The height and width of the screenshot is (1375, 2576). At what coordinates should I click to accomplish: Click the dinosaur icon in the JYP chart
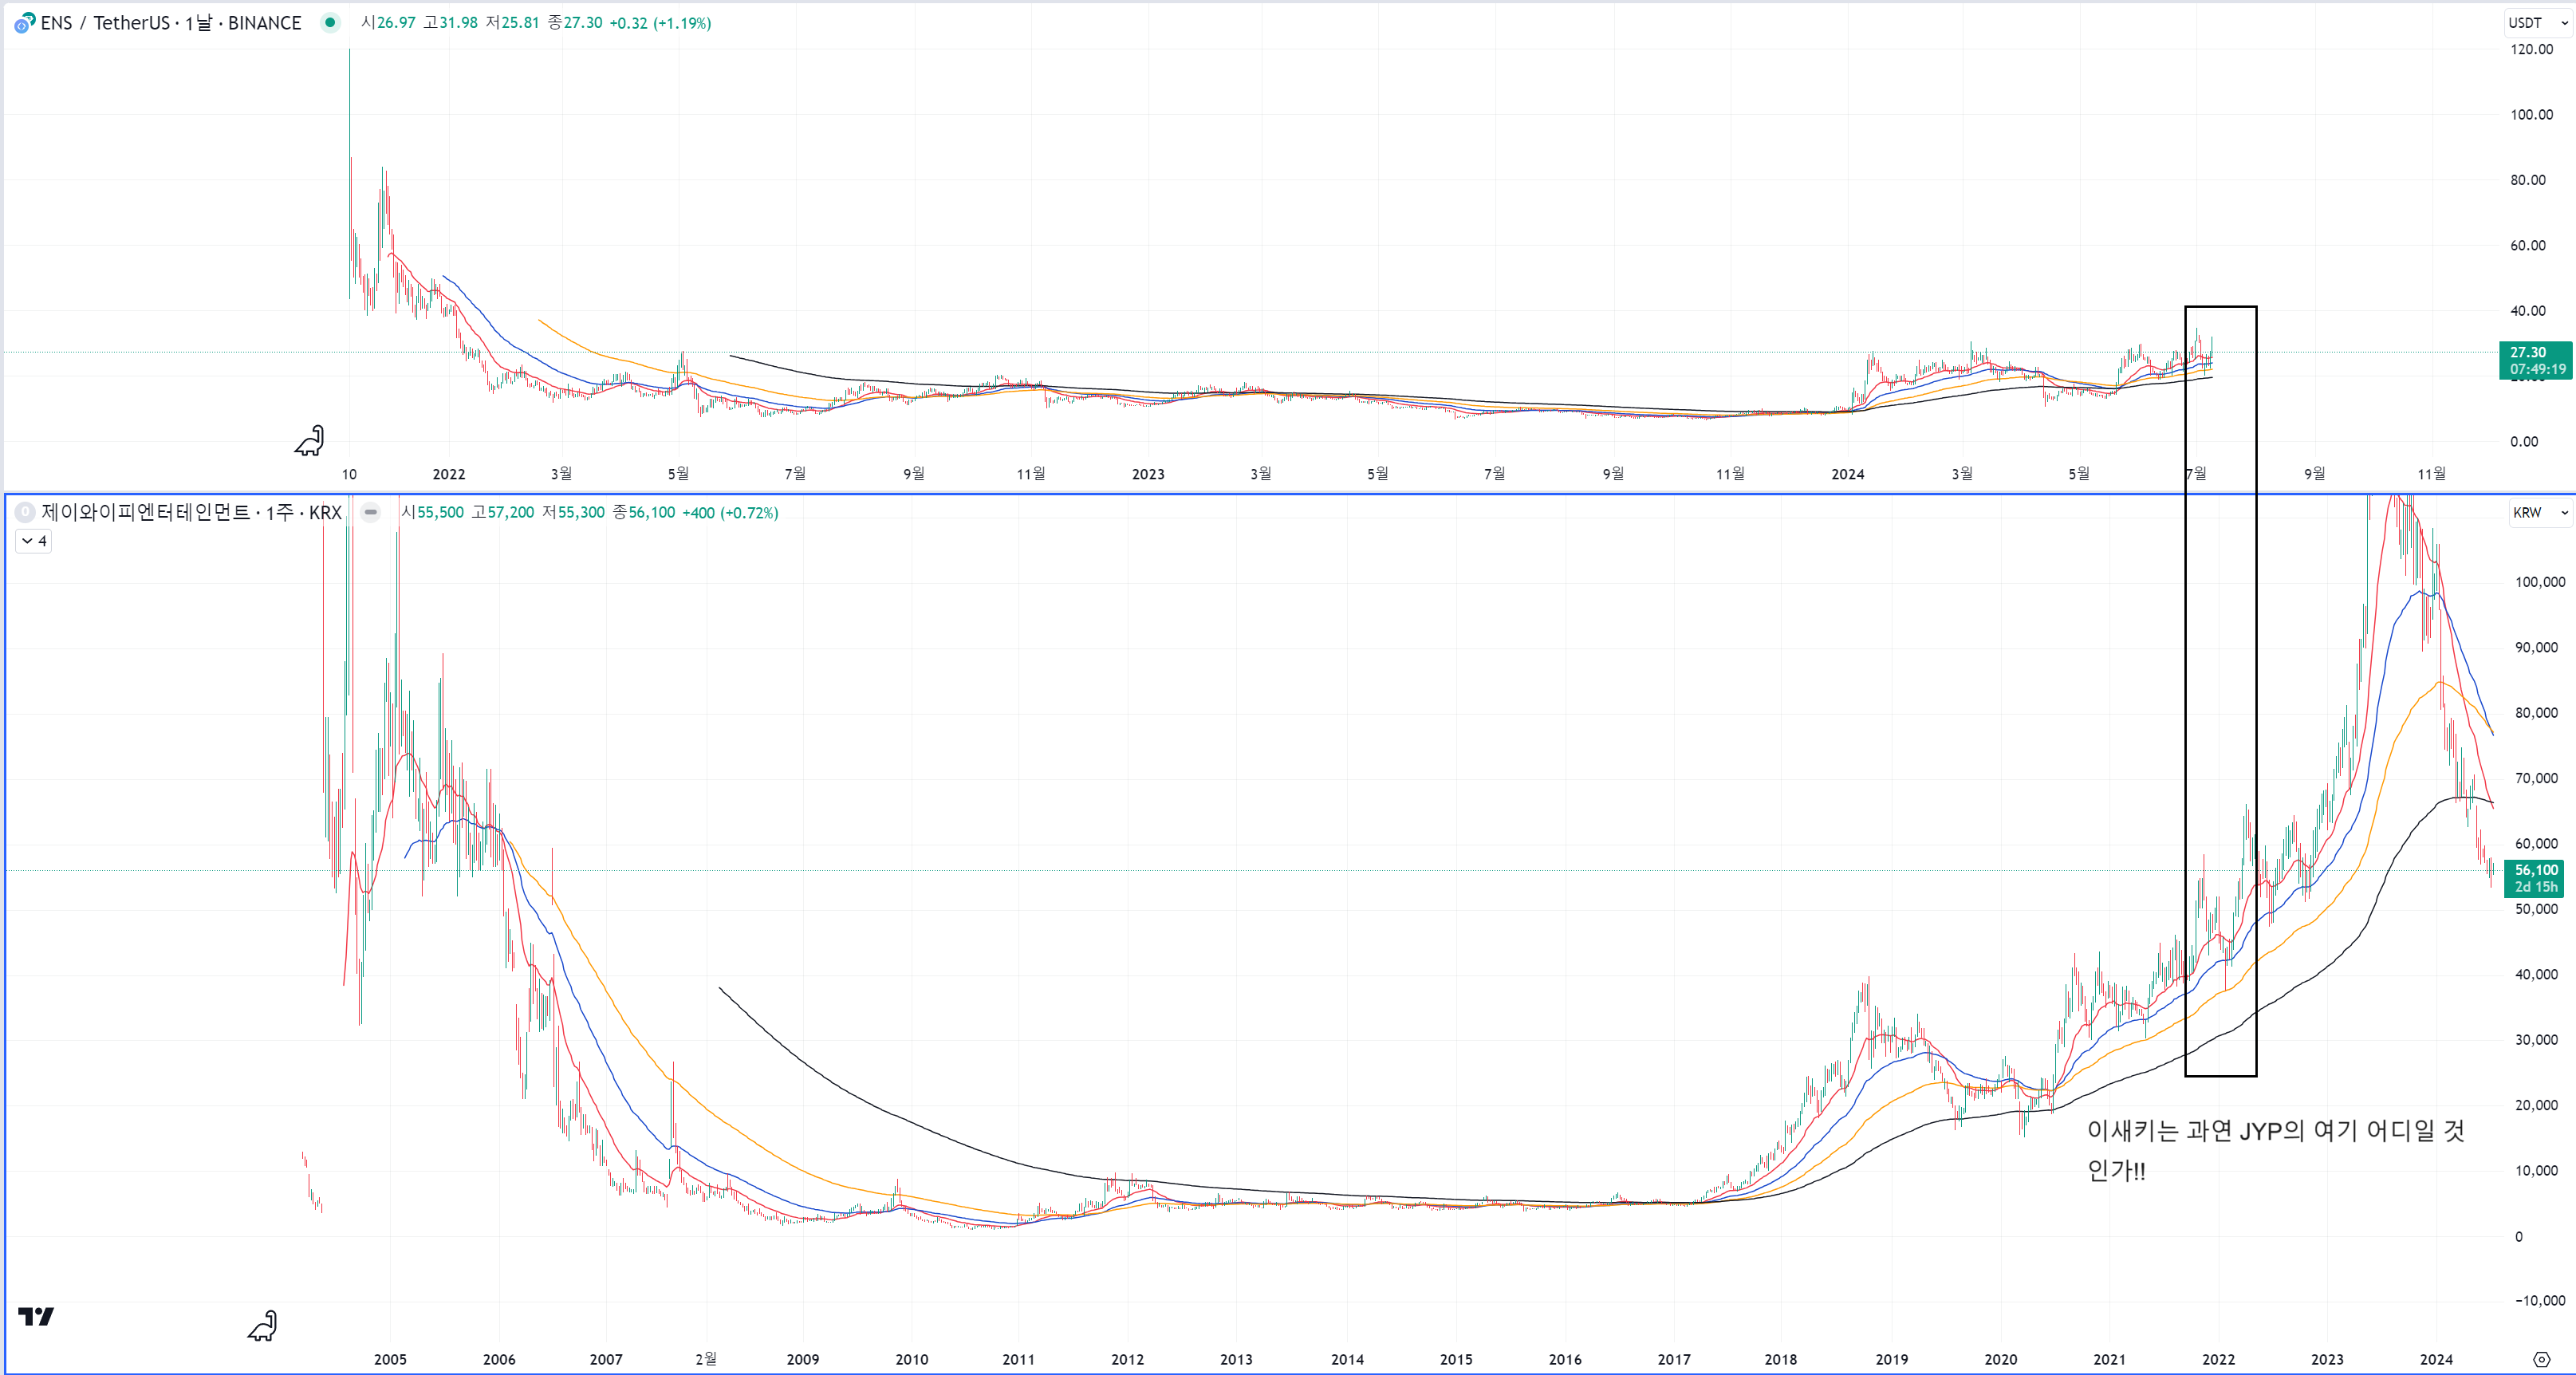click(263, 1326)
